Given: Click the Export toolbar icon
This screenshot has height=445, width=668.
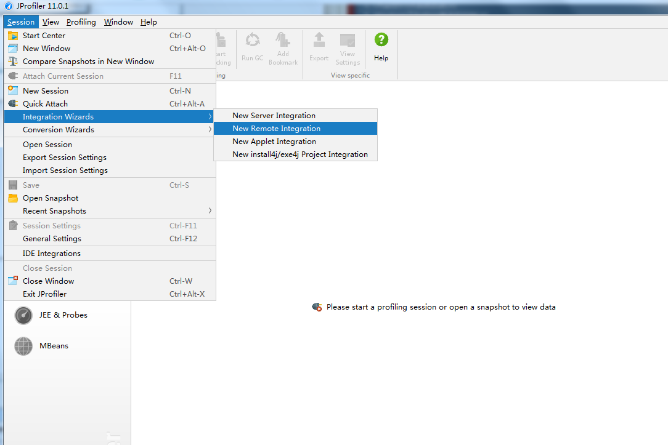Looking at the screenshot, I should click(x=319, y=40).
